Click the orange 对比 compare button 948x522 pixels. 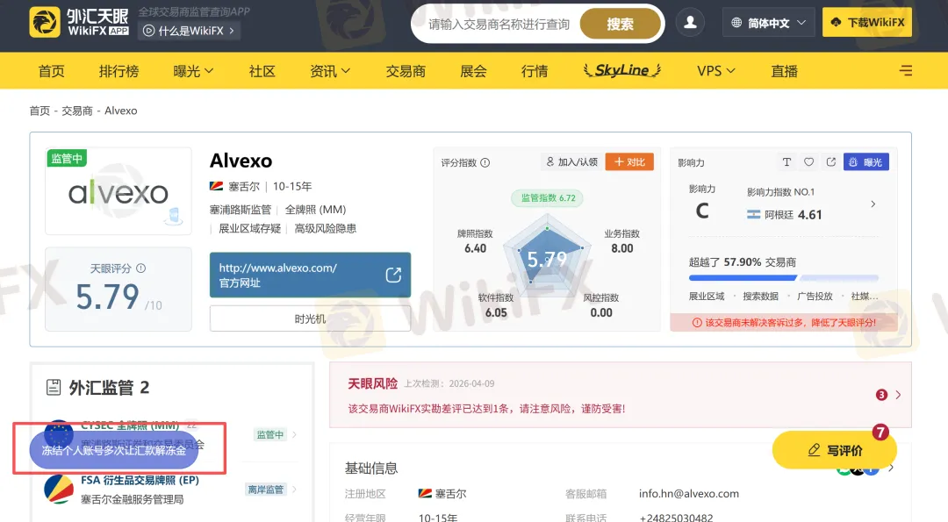click(629, 162)
